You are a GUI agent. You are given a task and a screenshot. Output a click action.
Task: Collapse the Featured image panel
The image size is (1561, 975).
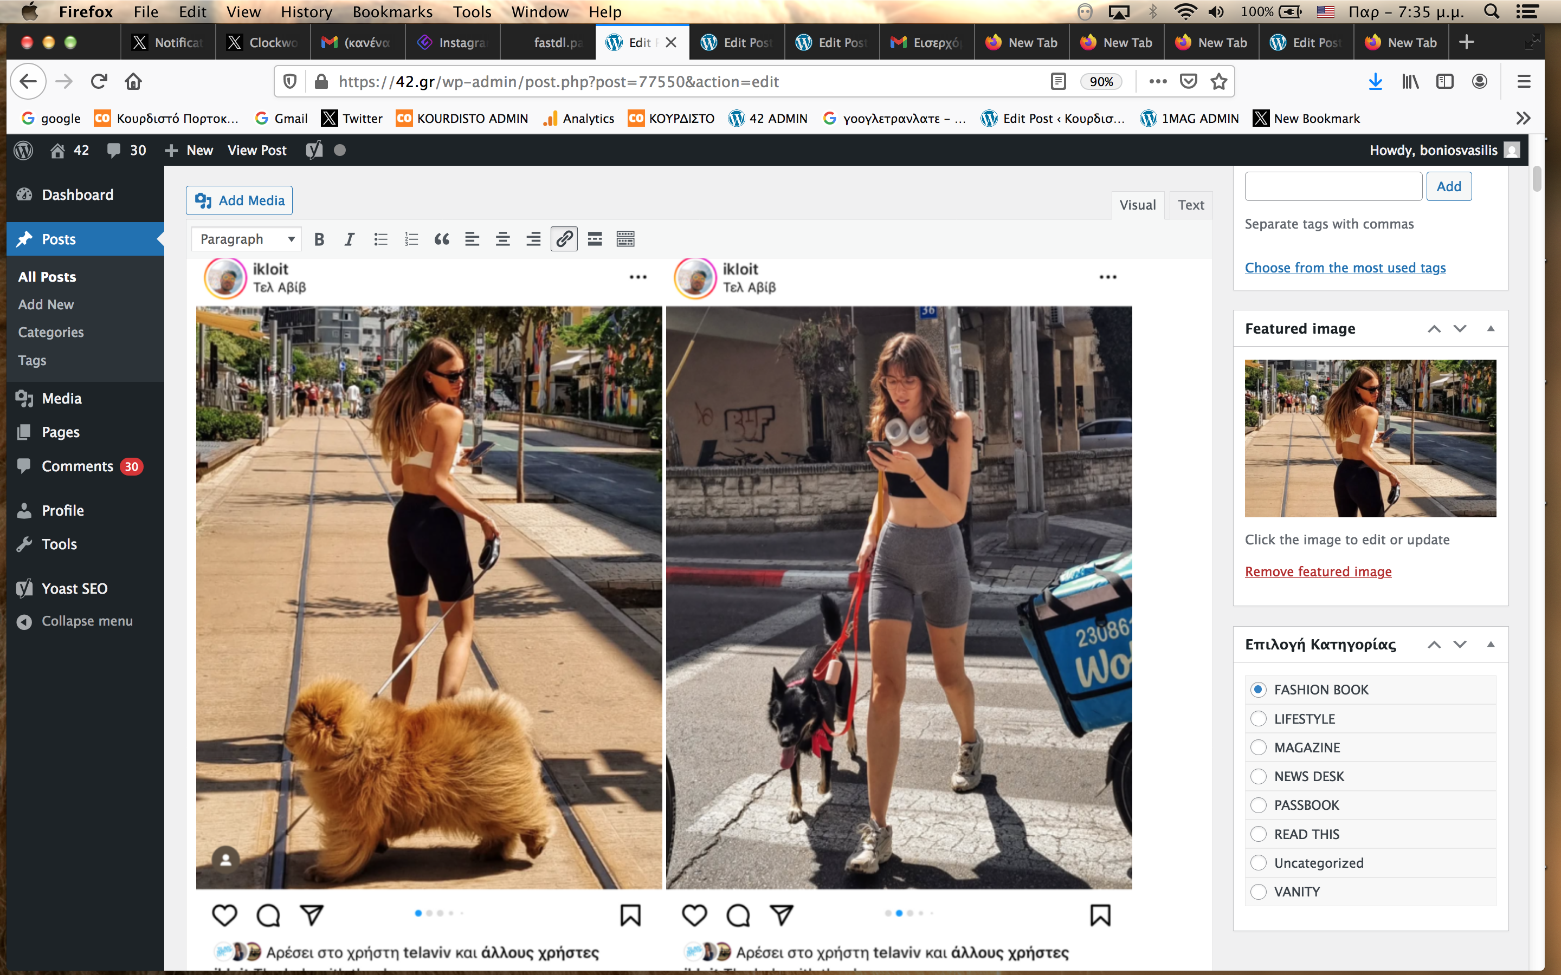click(1490, 329)
